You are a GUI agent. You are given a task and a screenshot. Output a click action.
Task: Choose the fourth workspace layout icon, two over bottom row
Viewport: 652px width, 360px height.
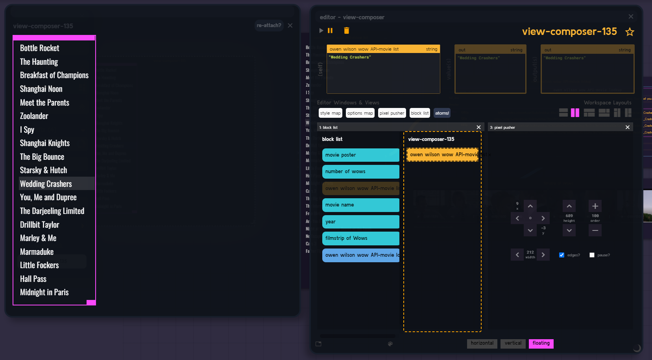[604, 113]
